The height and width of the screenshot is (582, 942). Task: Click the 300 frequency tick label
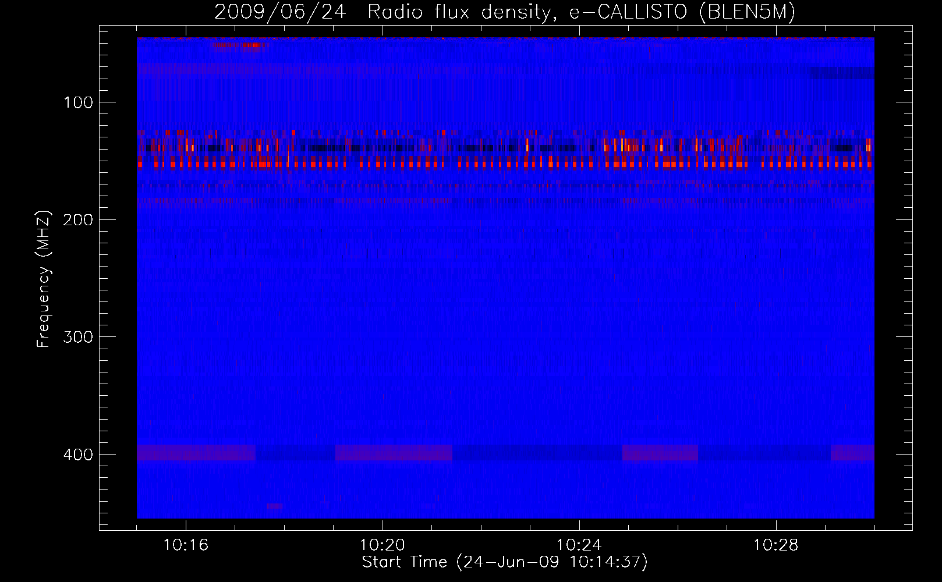[x=78, y=338]
